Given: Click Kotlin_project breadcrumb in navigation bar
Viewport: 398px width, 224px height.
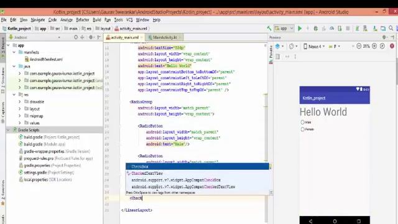Looking at the screenshot, I should (17, 29).
